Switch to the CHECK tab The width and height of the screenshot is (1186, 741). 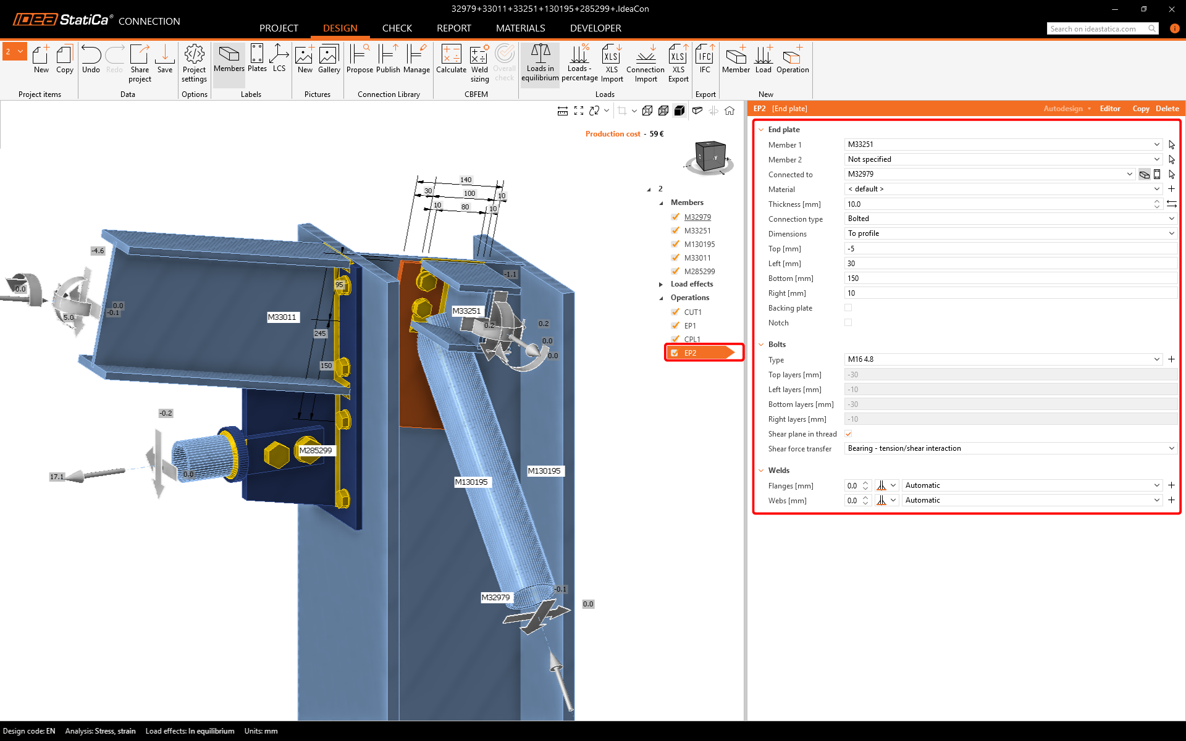[x=397, y=28]
